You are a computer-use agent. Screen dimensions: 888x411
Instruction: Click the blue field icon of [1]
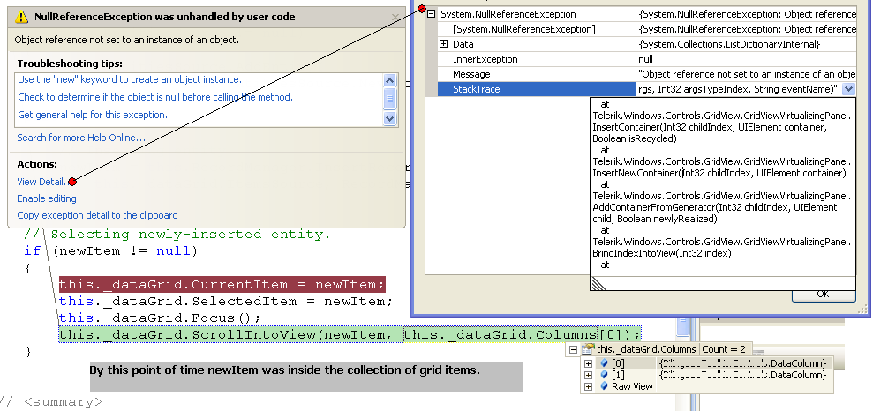605,375
